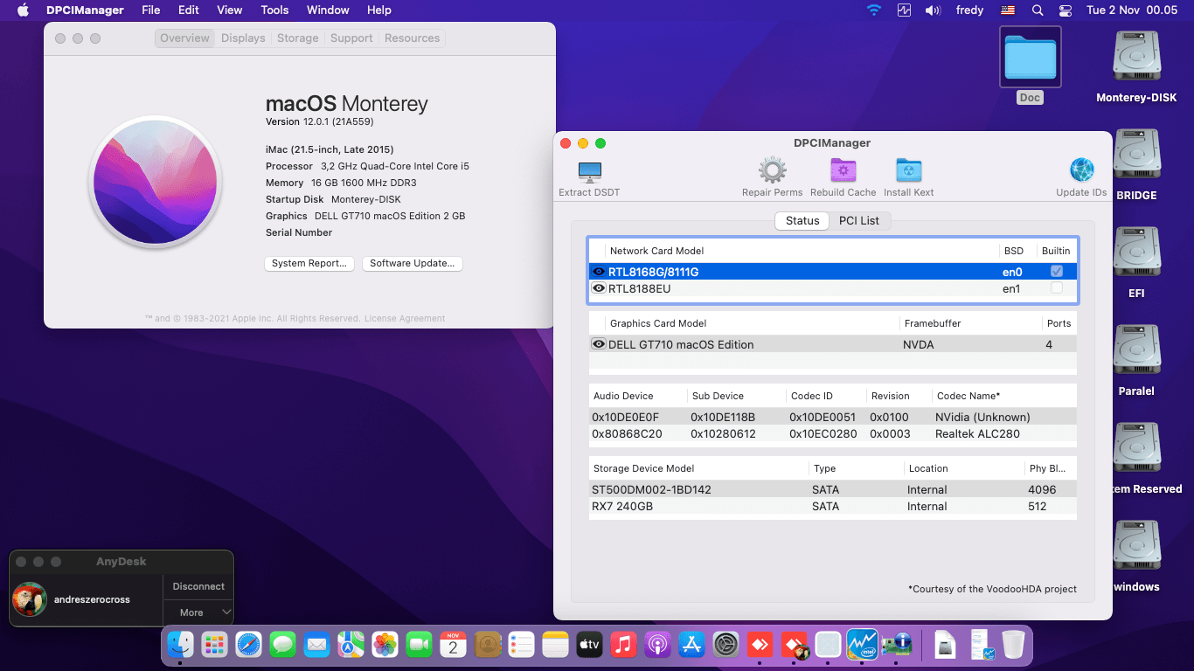1194x671 pixels.
Task: Open FaceTime from the Dock
Action: click(419, 645)
